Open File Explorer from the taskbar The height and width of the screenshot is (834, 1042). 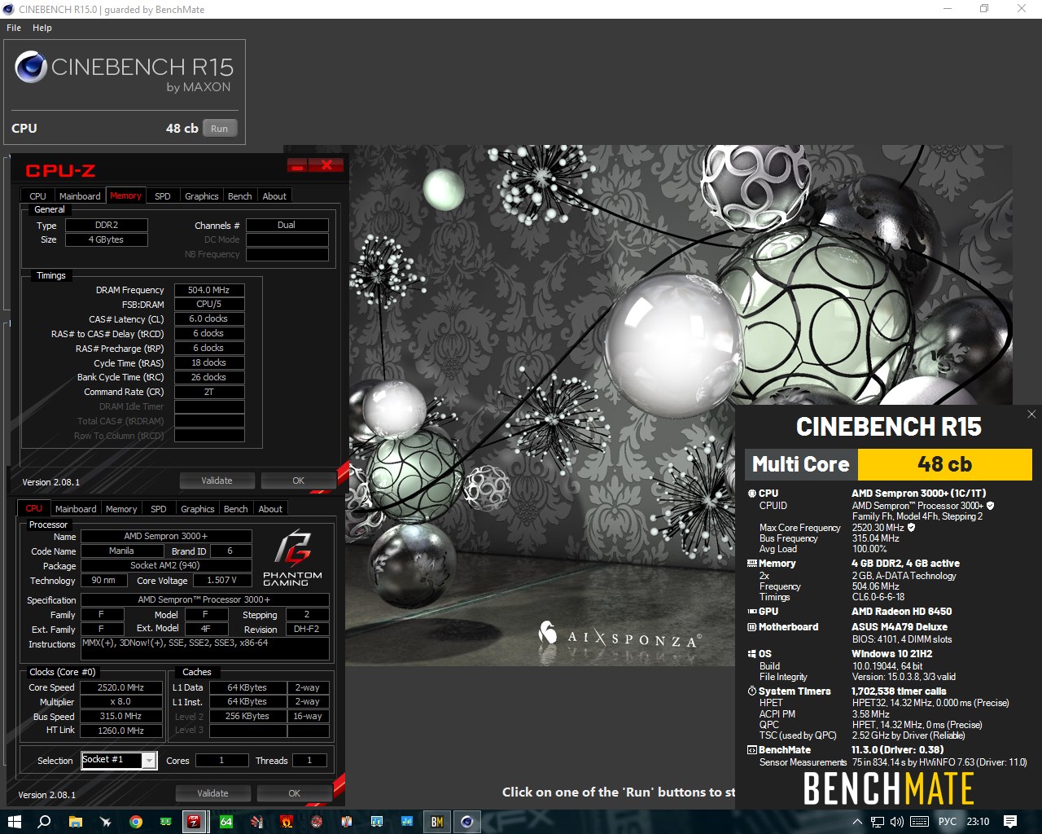pyautogui.click(x=75, y=822)
